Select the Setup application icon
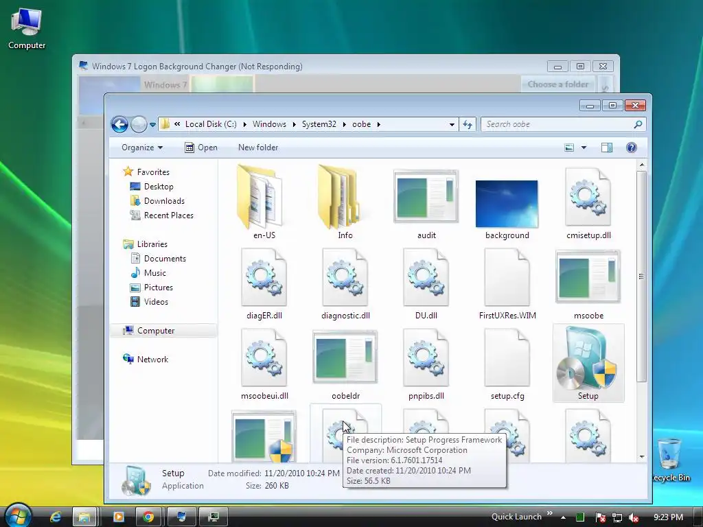This screenshot has width=703, height=527. pos(588,363)
